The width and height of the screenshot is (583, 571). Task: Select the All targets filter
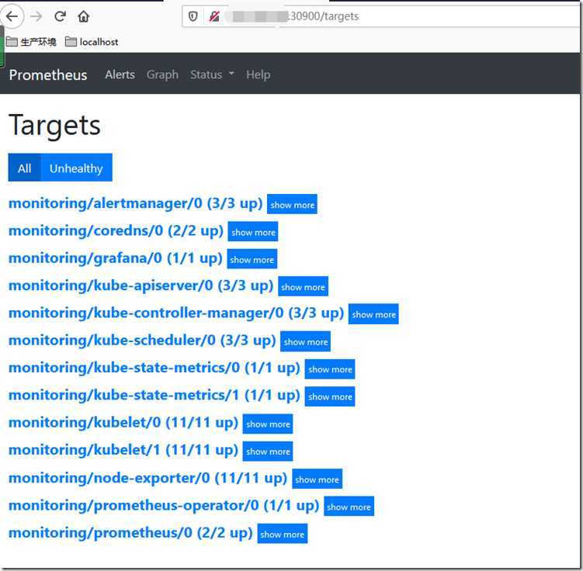(x=25, y=168)
